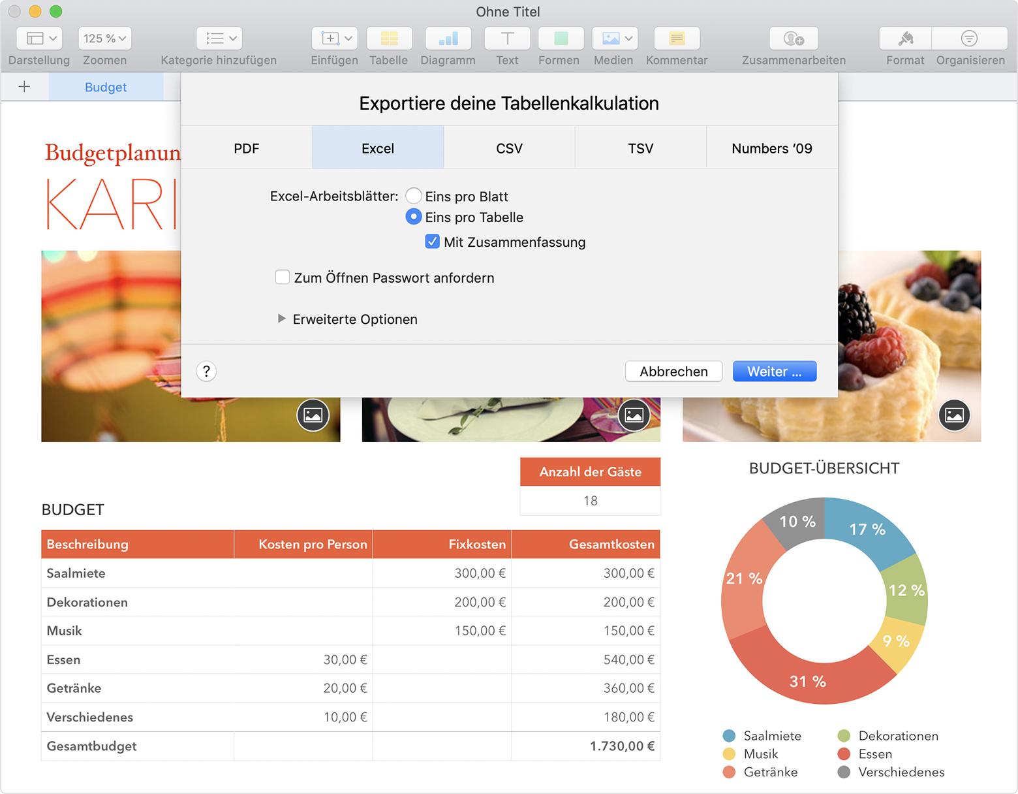This screenshot has width=1018, height=794.
Task: Switch to CSV export tab
Action: [509, 148]
